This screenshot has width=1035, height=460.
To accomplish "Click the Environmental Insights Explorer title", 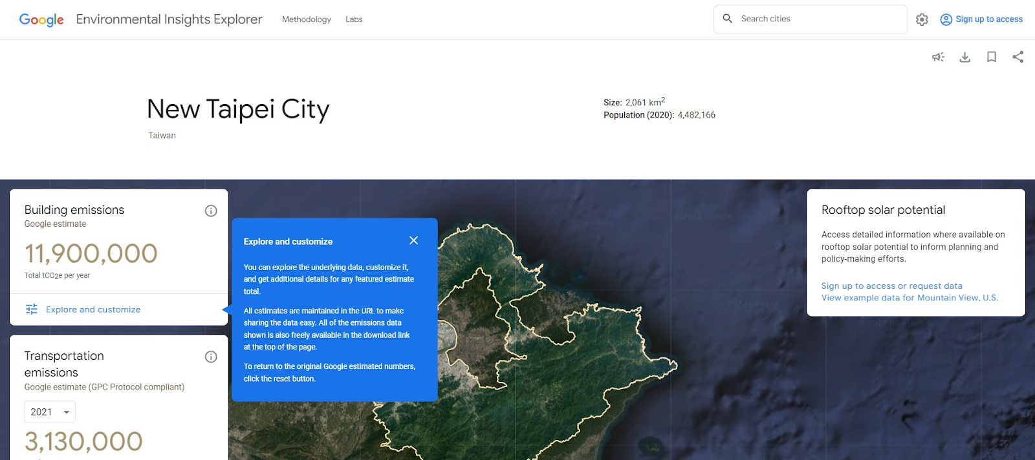I will (x=169, y=19).
